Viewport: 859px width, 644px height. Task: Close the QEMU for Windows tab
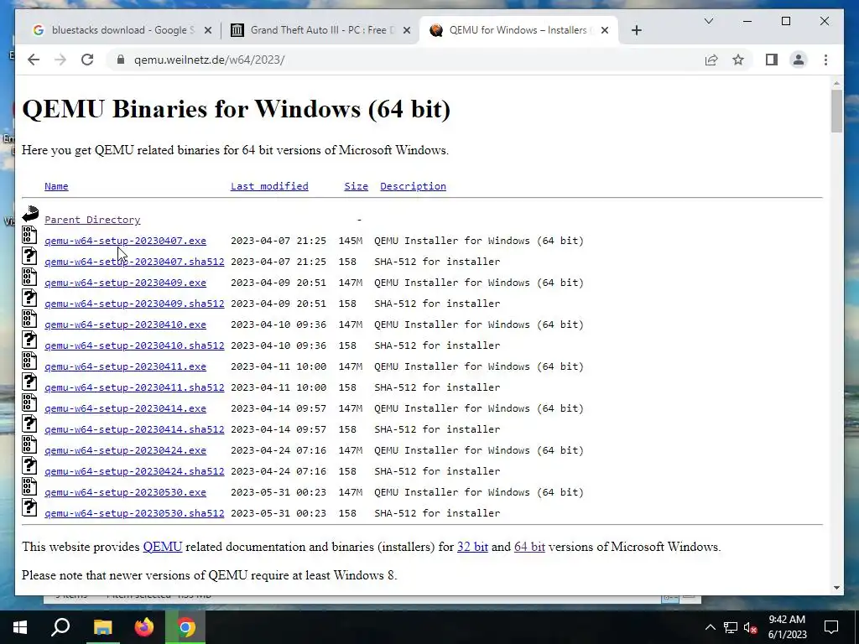click(605, 30)
